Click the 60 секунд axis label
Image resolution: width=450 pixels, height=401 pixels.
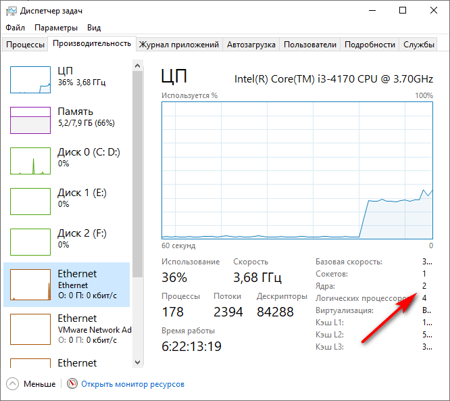[x=178, y=245]
